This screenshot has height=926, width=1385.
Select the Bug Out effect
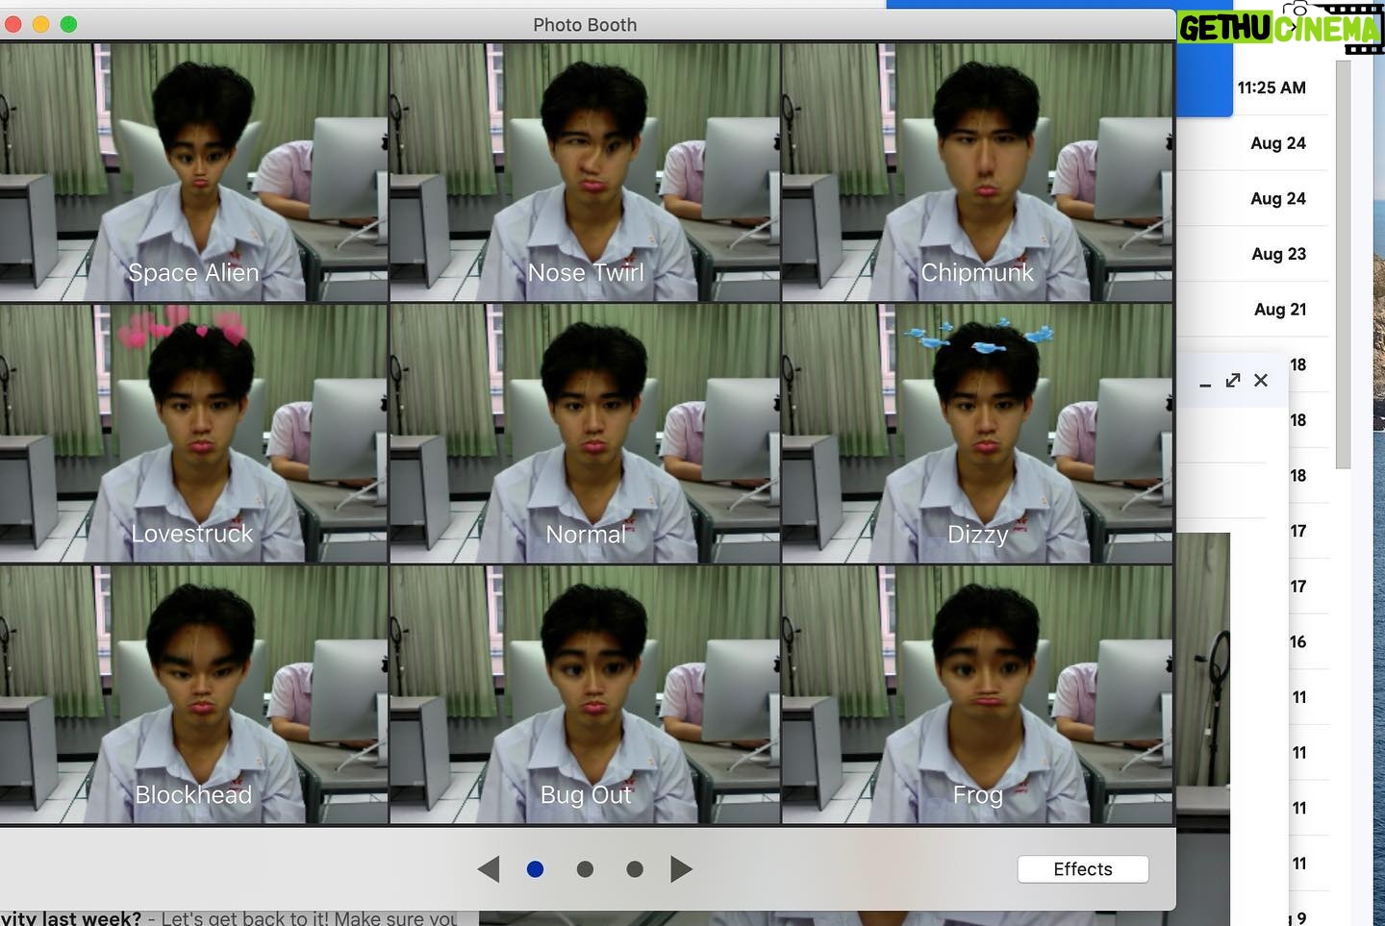(585, 695)
